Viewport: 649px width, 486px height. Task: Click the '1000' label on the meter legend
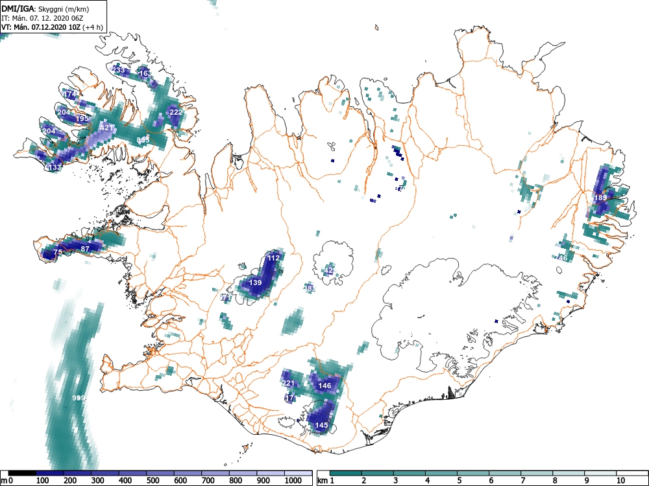293,481
